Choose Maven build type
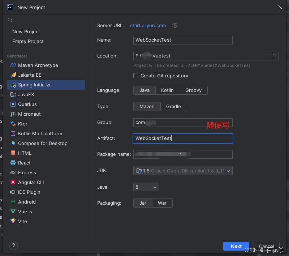 147,106
